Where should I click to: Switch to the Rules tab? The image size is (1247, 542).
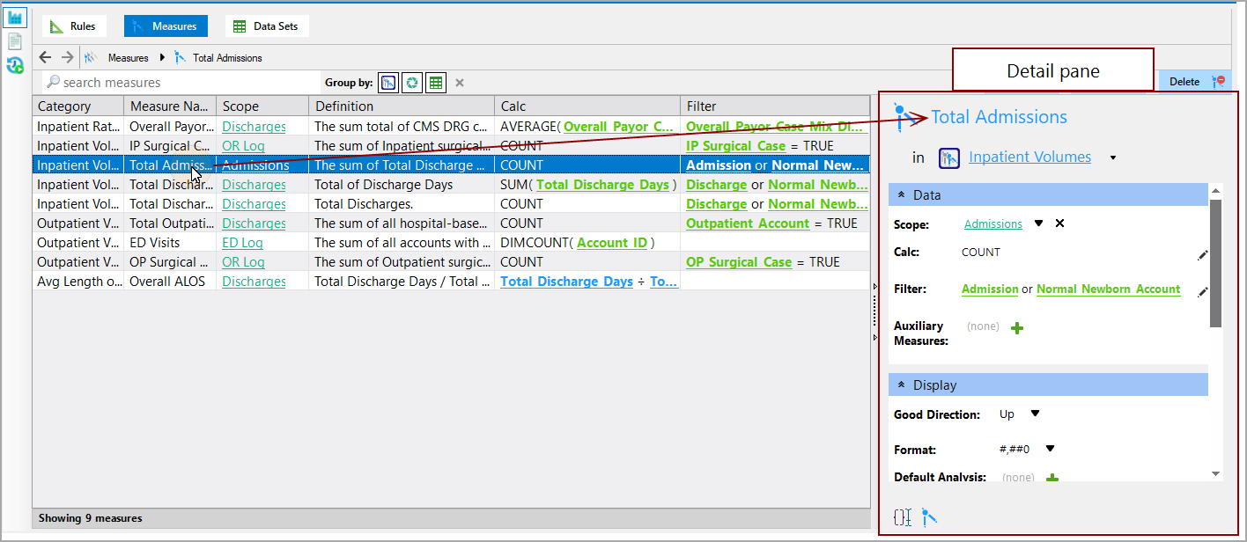[74, 26]
